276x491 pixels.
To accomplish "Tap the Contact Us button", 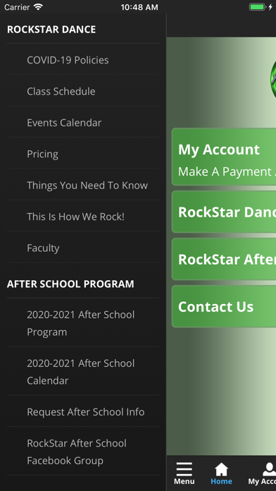I will [224, 306].
